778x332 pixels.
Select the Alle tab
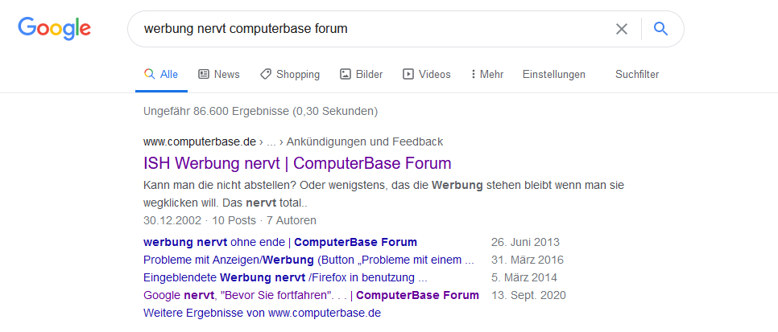click(x=161, y=74)
